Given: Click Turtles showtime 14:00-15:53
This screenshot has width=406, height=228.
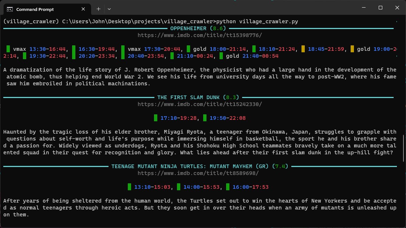Looking at the screenshot, I should (201, 187).
